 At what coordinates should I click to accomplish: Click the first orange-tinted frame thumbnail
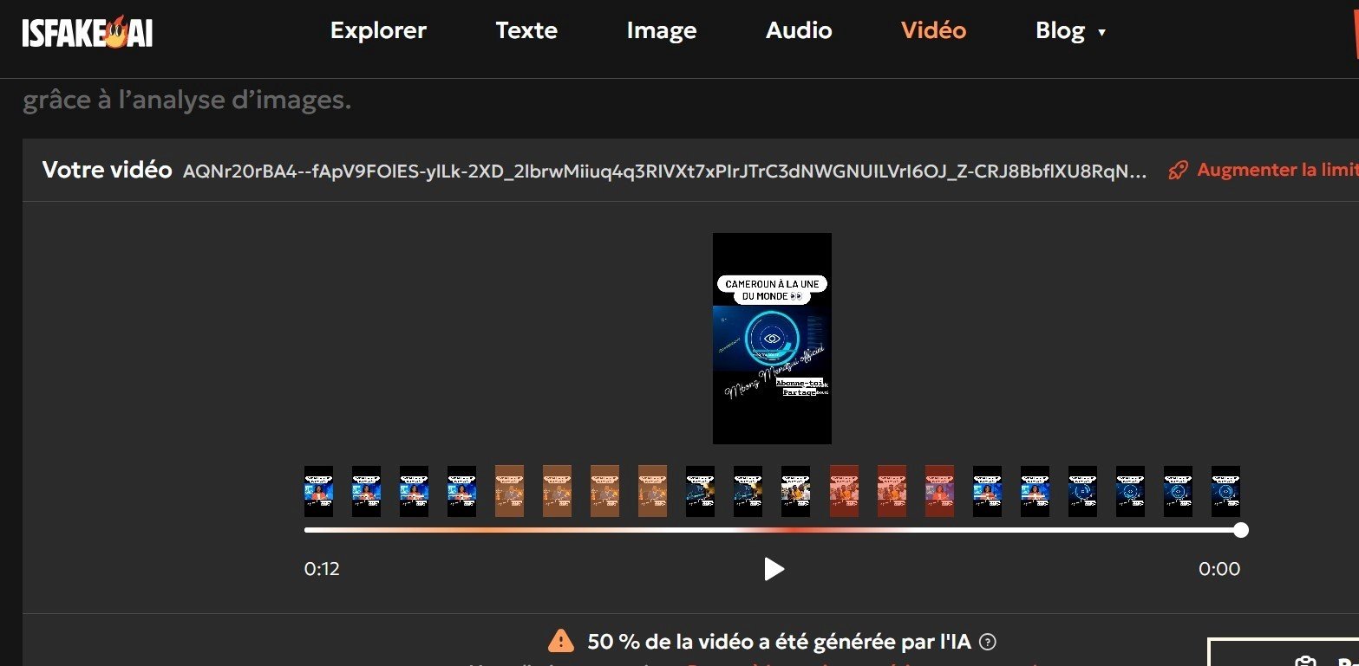click(509, 491)
